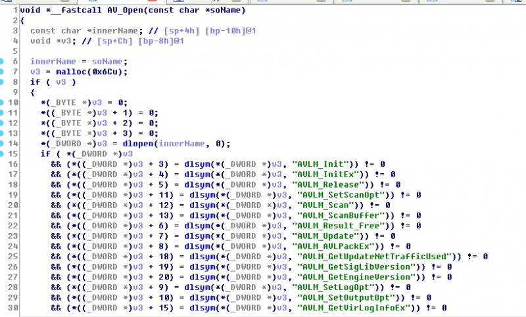Select the malloc call on line 7
Image resolution: width=526 pixels, height=317 pixels.
[x=71, y=72]
